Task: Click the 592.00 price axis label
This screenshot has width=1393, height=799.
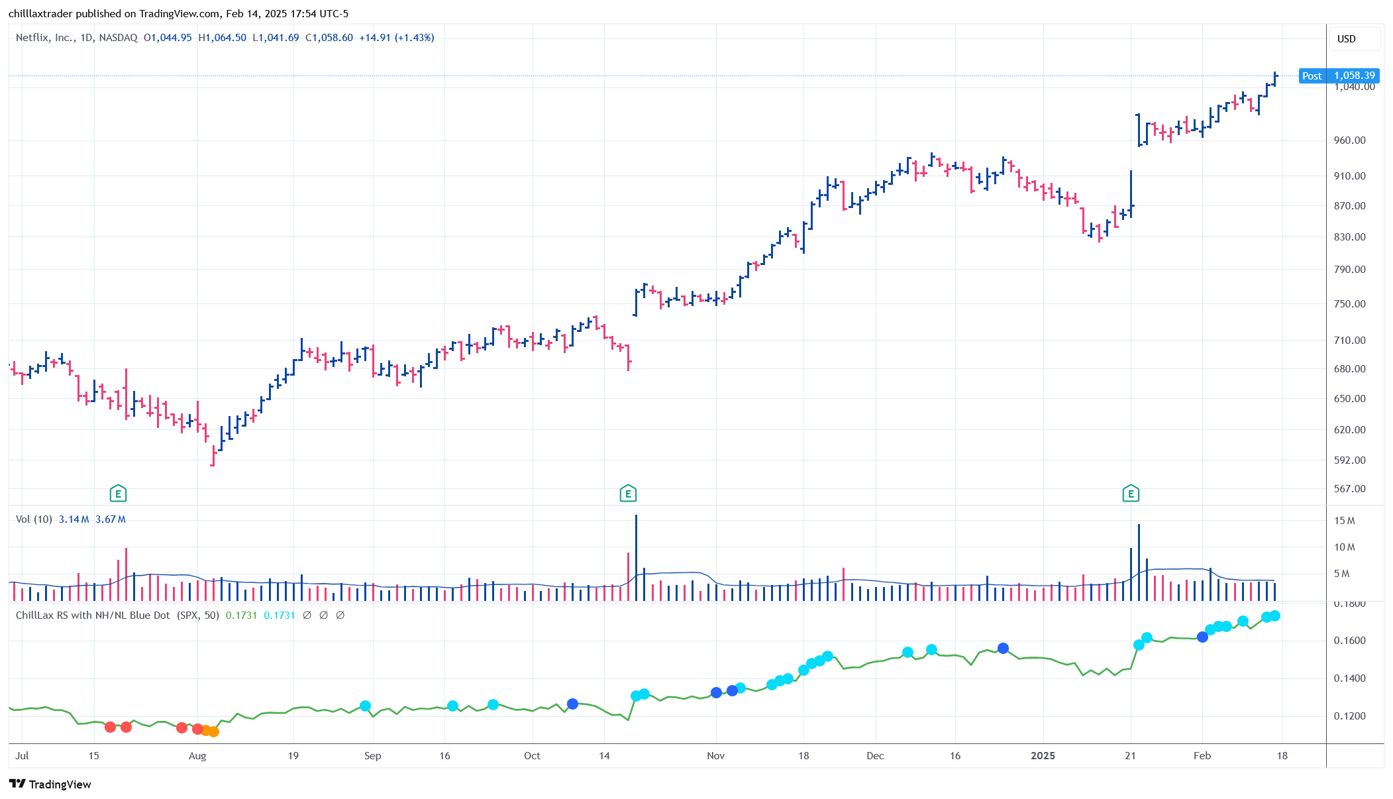Action: (1350, 460)
